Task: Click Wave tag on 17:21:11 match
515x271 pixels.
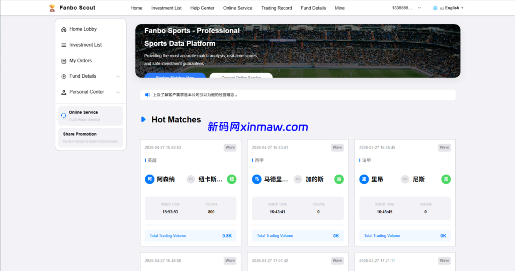Action: pos(445,261)
